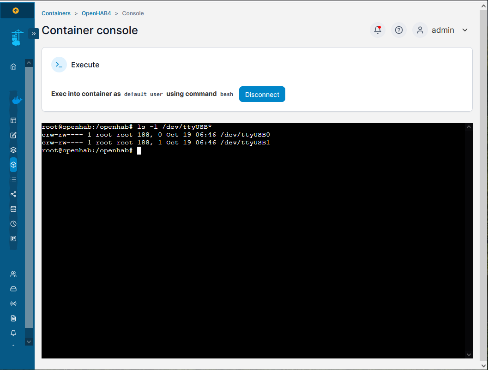Open App Templates pencil-square icon
The width and height of the screenshot is (488, 370).
[13, 135]
